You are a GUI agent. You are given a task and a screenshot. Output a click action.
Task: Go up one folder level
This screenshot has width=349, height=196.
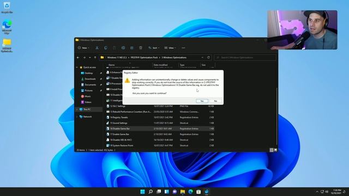95,58
